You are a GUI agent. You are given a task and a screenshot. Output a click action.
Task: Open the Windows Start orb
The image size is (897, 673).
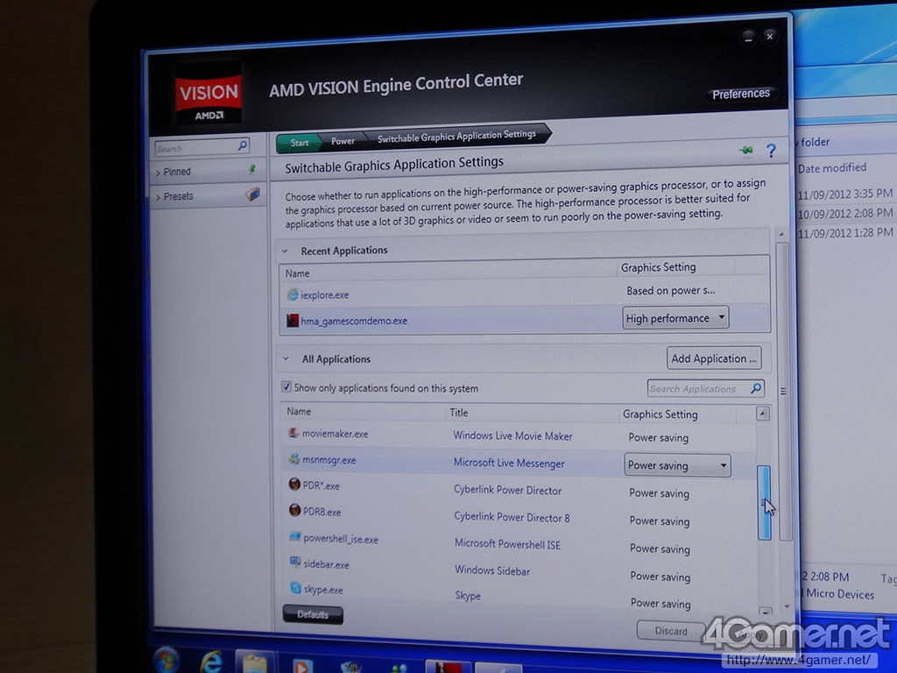point(167,660)
